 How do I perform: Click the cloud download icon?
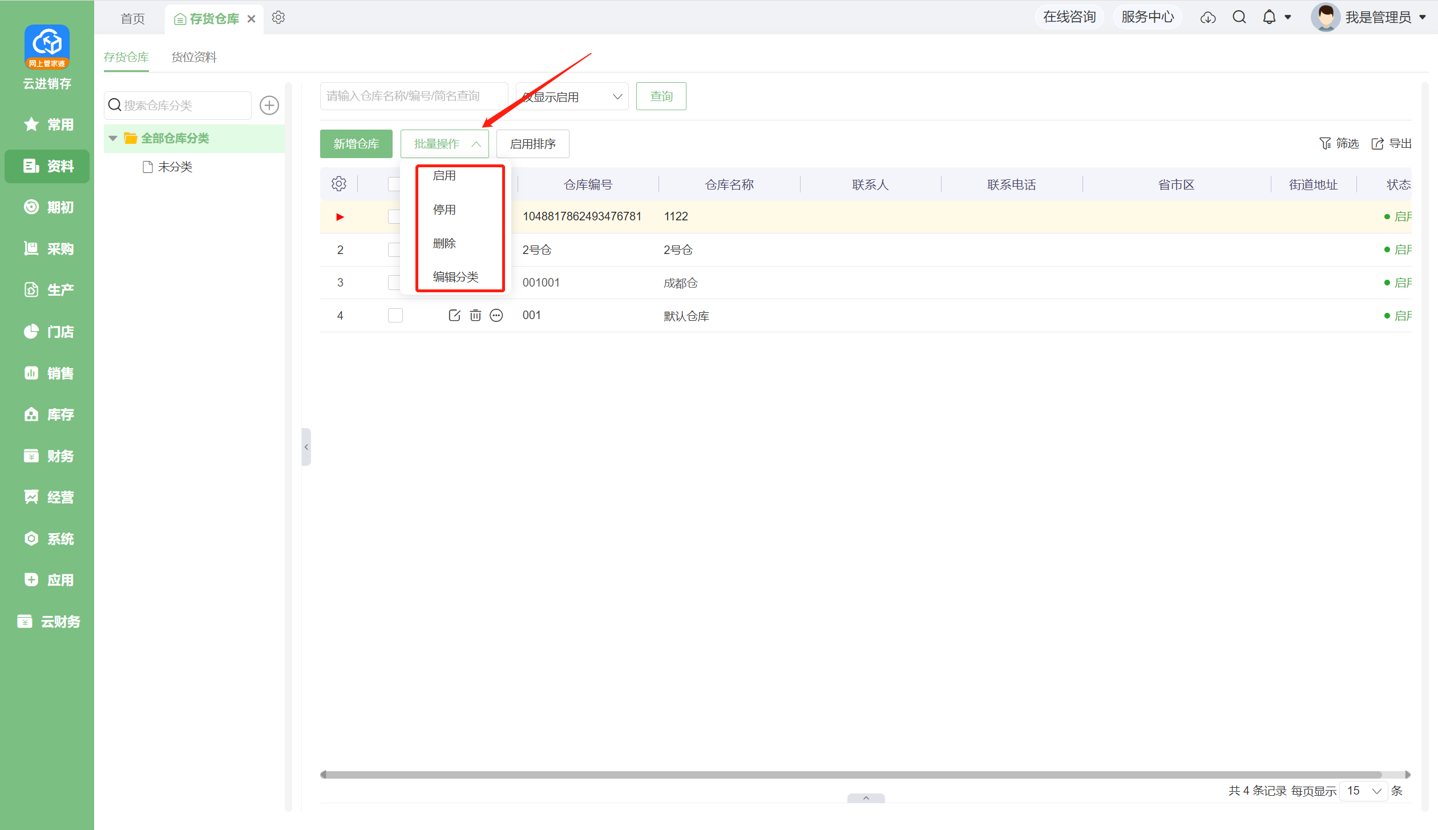point(1207,18)
